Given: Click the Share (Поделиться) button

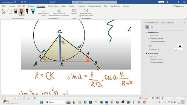Looking at the screenshot, I should click(x=179, y=6).
